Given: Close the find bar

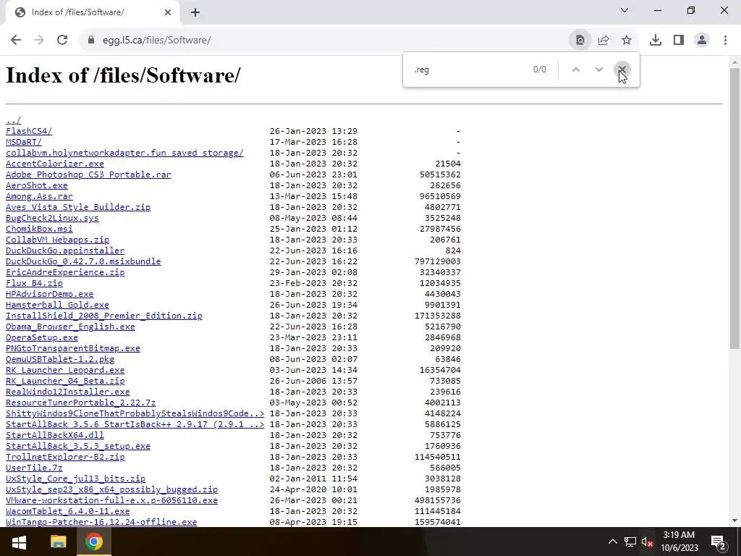Looking at the screenshot, I should 622,69.
